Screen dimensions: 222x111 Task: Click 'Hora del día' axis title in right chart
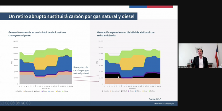[x=133, y=89]
